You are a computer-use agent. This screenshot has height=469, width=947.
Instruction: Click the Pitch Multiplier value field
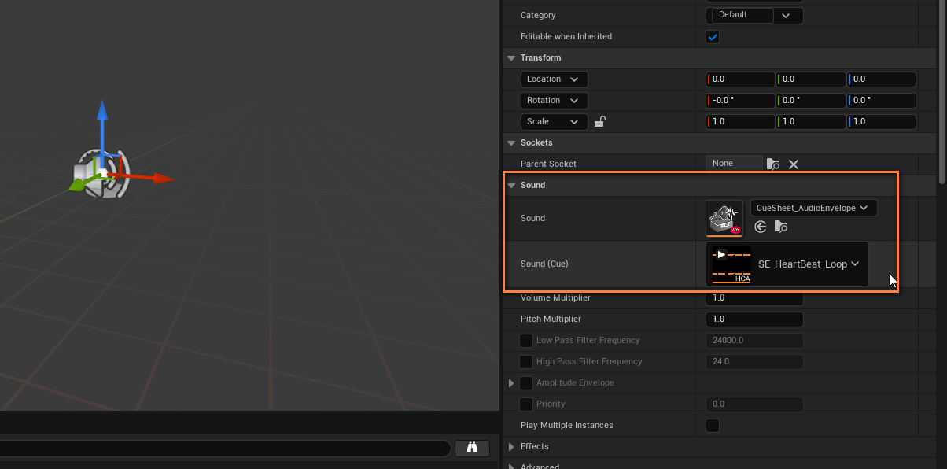pos(754,319)
